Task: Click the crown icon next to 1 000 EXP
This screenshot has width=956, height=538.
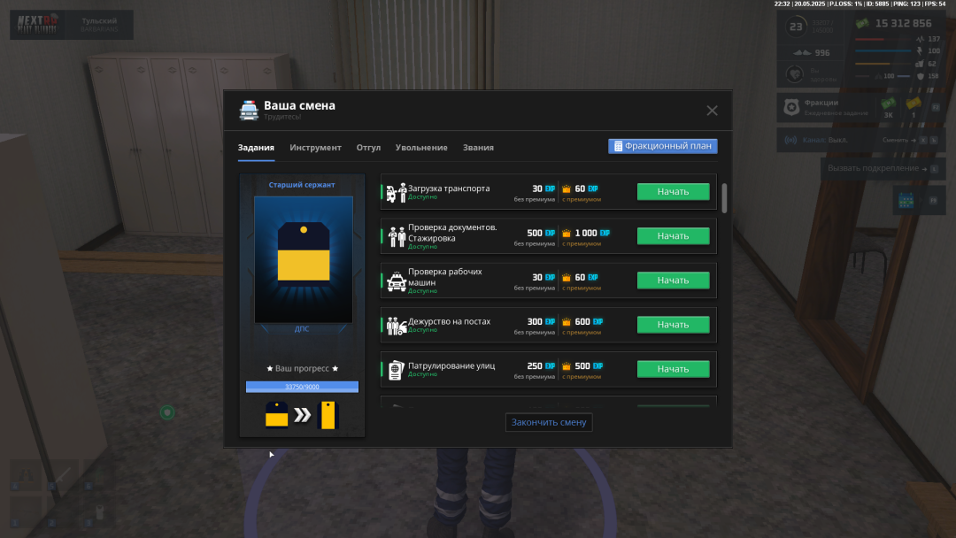Action: click(x=567, y=234)
